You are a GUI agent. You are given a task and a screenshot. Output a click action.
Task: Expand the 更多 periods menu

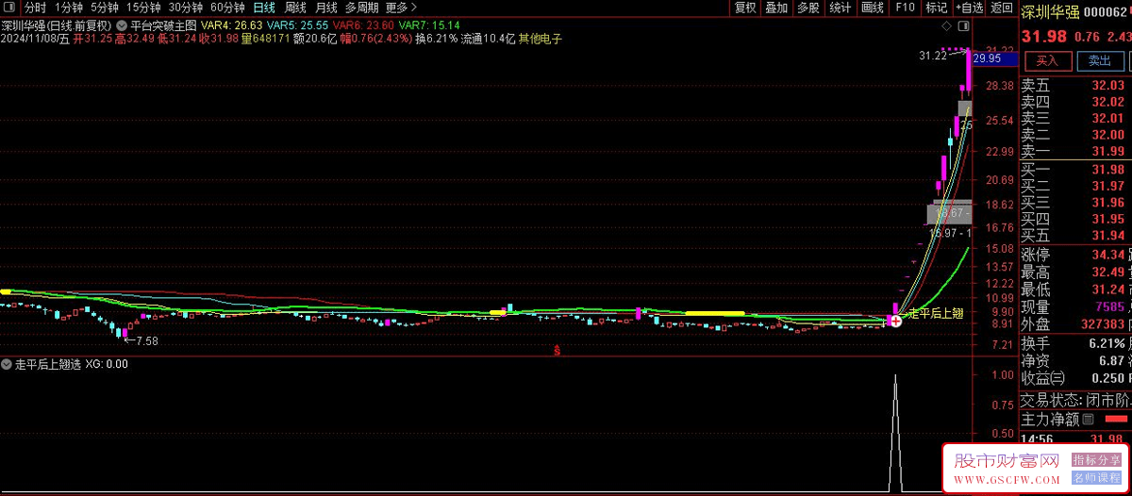coord(401,8)
